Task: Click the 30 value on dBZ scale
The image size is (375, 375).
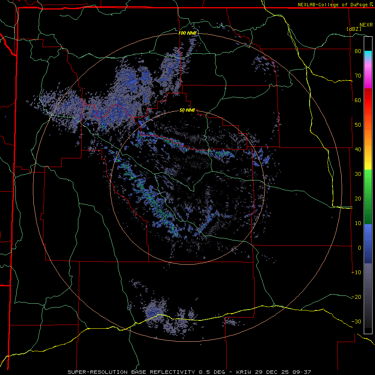Action: tap(358, 174)
